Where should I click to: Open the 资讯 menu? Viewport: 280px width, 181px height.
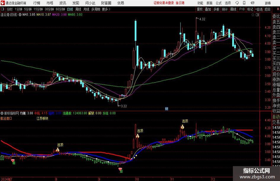(63, 3)
